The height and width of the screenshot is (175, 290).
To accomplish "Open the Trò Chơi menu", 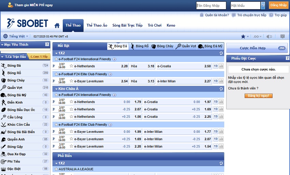I will 155,25.
